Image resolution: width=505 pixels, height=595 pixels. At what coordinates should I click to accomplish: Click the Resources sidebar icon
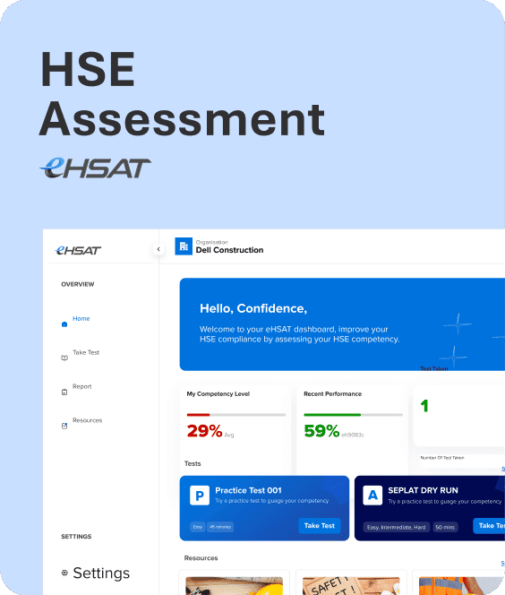point(64,426)
